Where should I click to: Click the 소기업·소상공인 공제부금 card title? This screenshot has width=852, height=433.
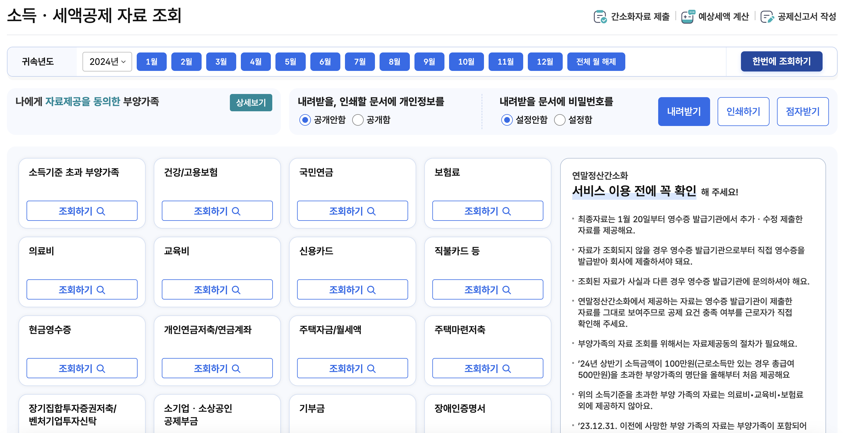(198, 415)
